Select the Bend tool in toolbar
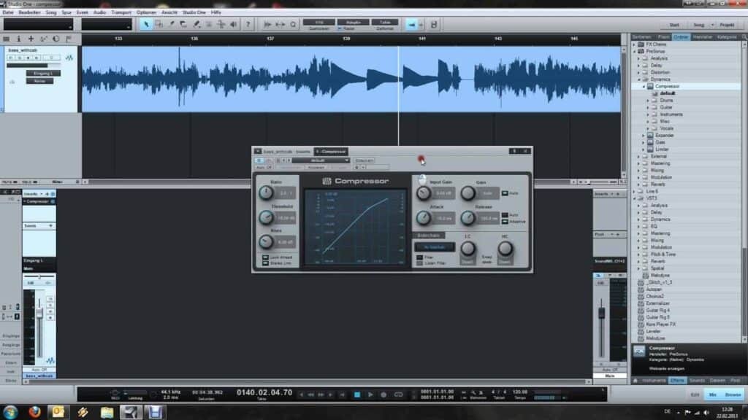The height and width of the screenshot is (420, 748). click(221, 24)
